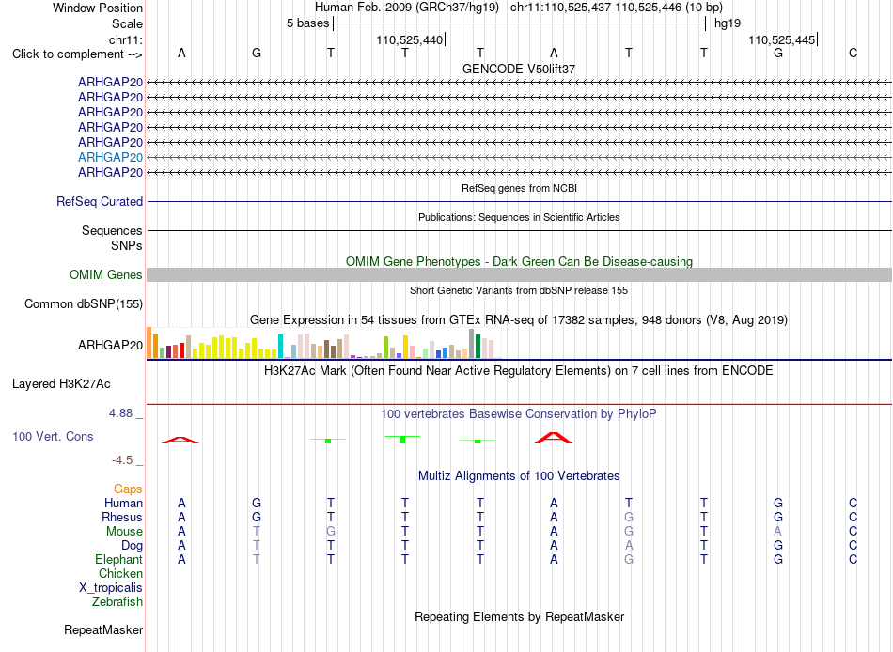Click base C in the Human alignment row

853,504
